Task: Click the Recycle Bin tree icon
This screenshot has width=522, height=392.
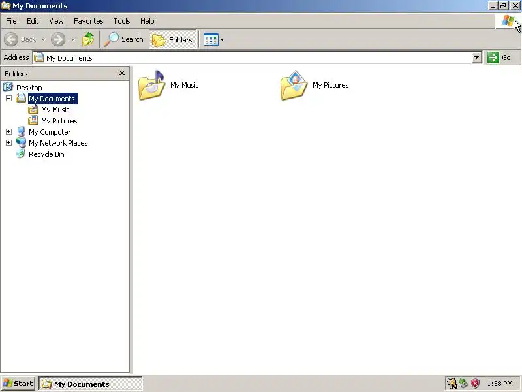Action: pyautogui.click(x=21, y=154)
